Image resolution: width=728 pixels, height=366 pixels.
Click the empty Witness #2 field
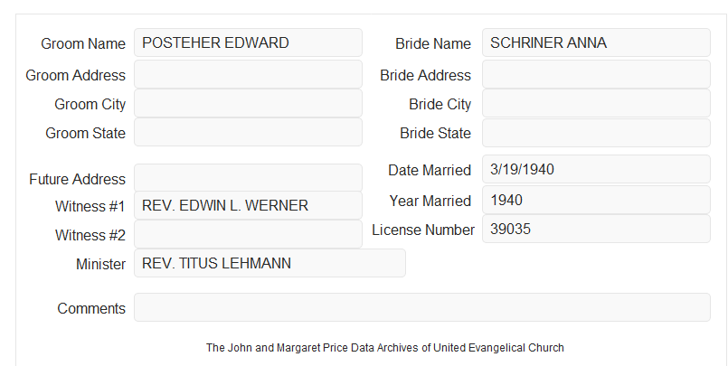[x=248, y=234]
